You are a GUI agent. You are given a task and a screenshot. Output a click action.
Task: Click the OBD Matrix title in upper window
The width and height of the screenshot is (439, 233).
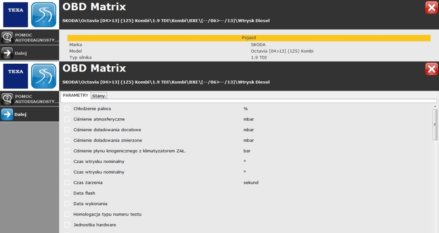(x=94, y=7)
